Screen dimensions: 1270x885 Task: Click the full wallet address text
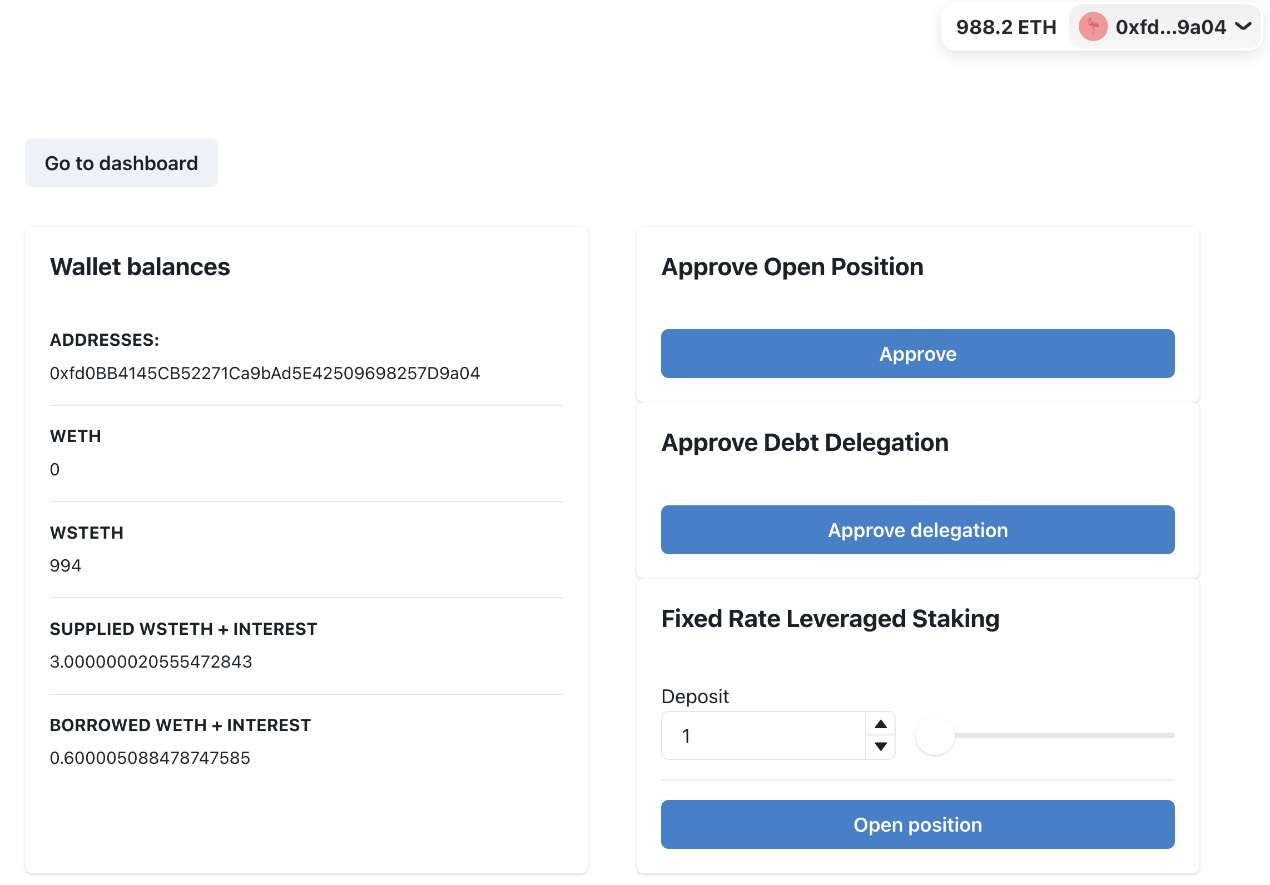pyautogui.click(x=265, y=373)
